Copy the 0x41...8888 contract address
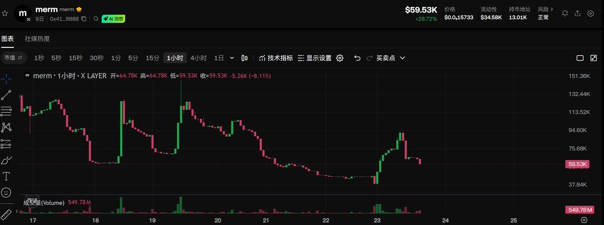Image resolution: width=604 pixels, height=225 pixels. pos(84,19)
